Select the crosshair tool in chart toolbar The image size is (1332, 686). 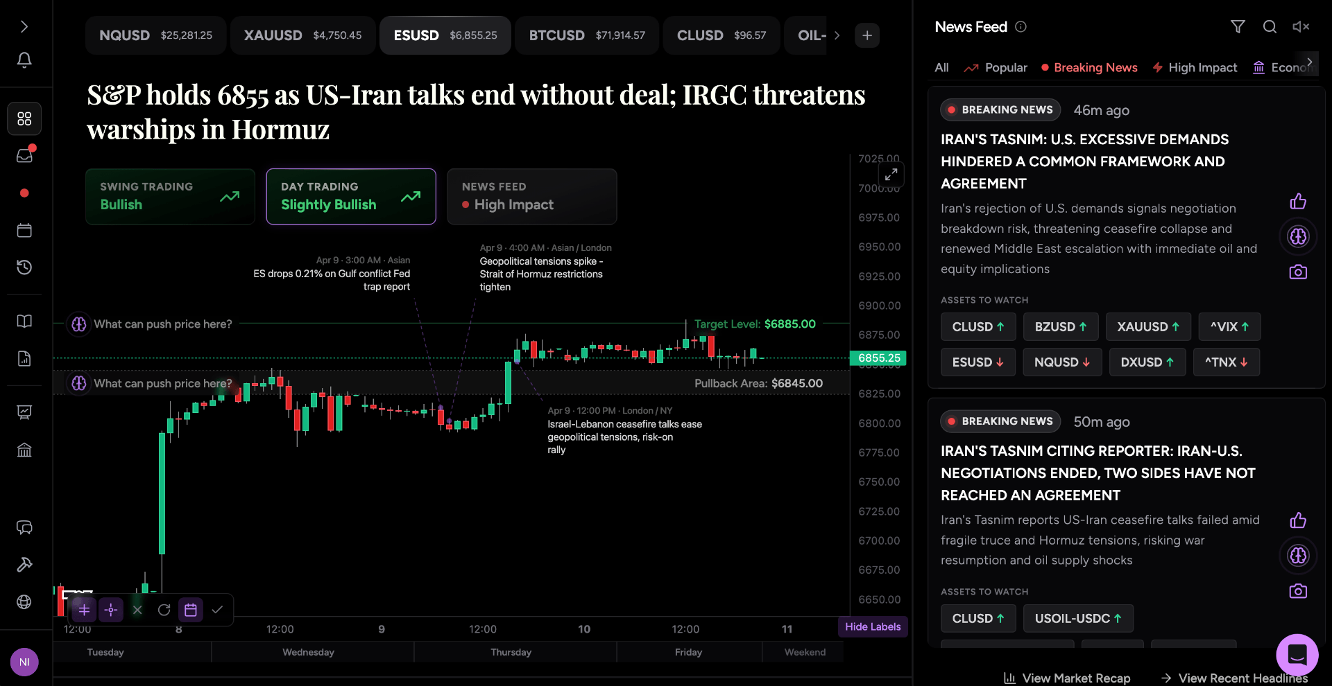pyautogui.click(x=111, y=610)
